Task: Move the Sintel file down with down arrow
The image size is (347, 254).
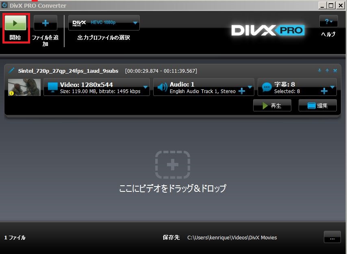Action: (319, 71)
